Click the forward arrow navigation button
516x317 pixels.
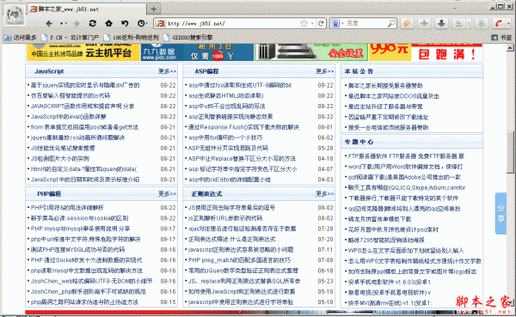77,24
